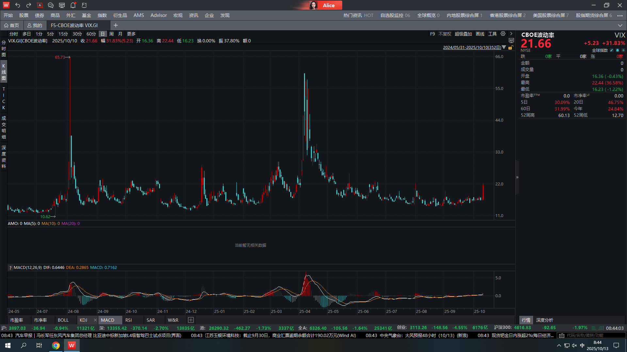Open the 股票 menu

click(x=24, y=15)
